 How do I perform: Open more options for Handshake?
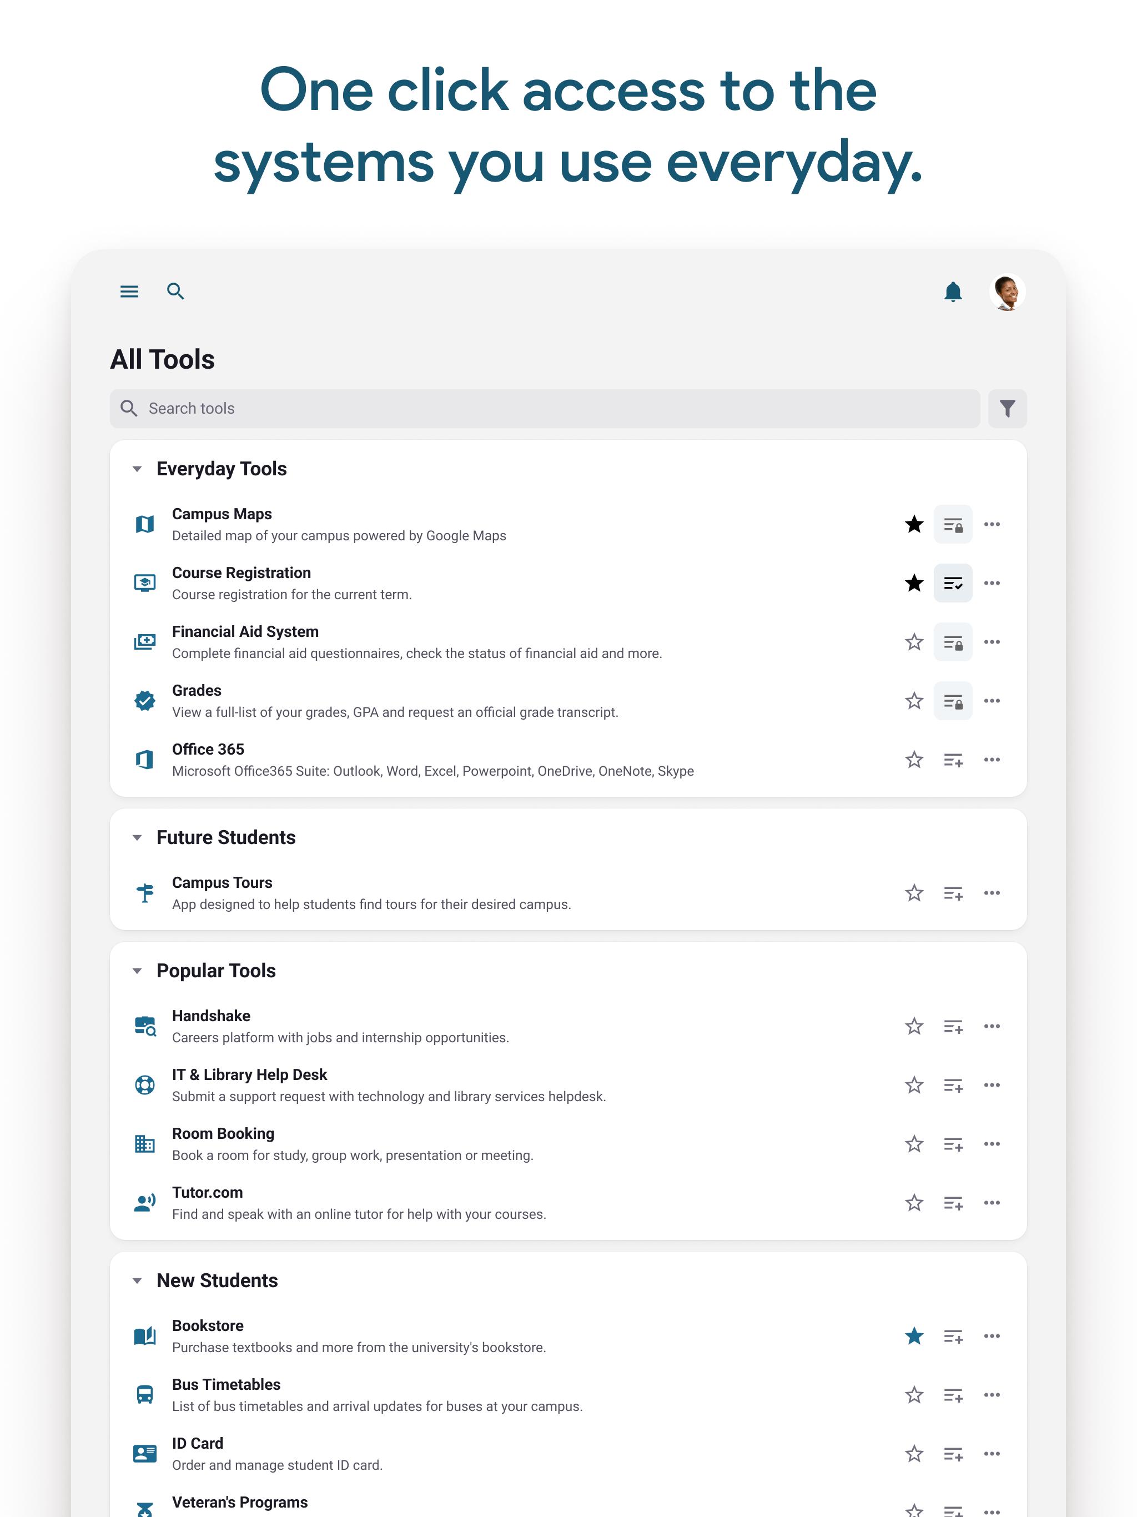click(x=992, y=1027)
